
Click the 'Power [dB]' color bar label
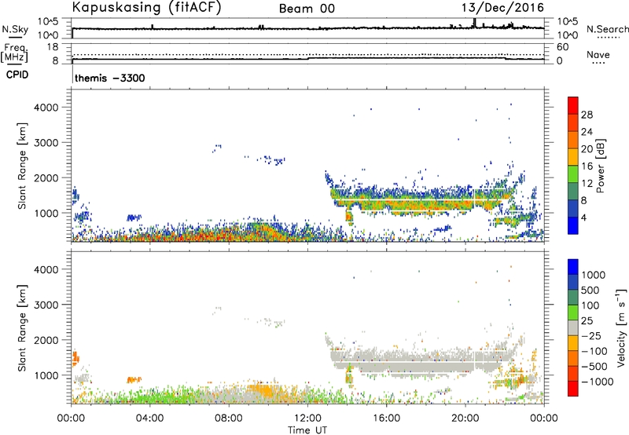point(600,166)
